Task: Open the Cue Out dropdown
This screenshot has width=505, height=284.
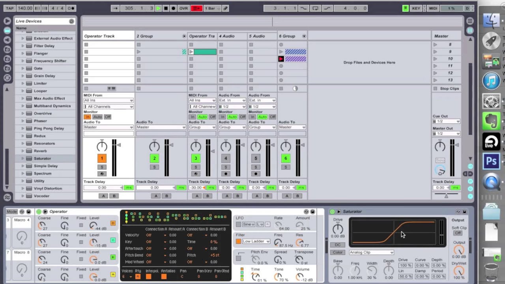Action: click(x=446, y=121)
